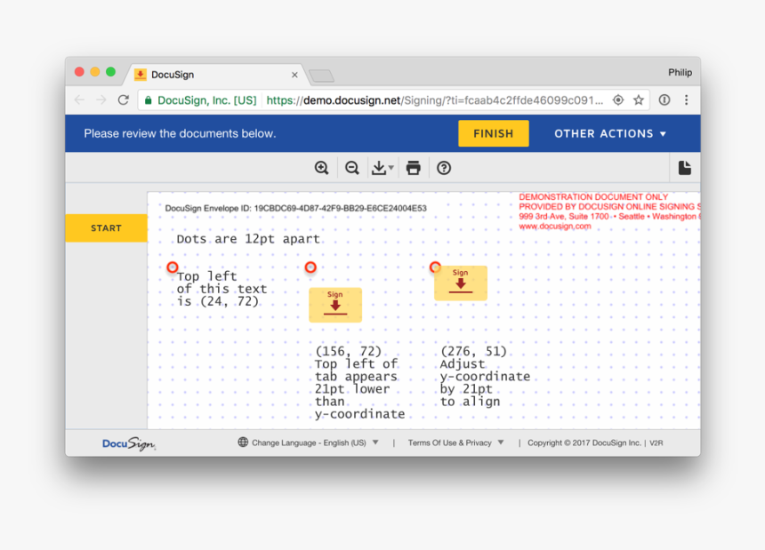
Task: Click the yellow START tab
Action: (107, 228)
